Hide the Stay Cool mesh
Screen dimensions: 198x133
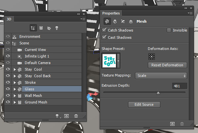[x=8, y=69]
